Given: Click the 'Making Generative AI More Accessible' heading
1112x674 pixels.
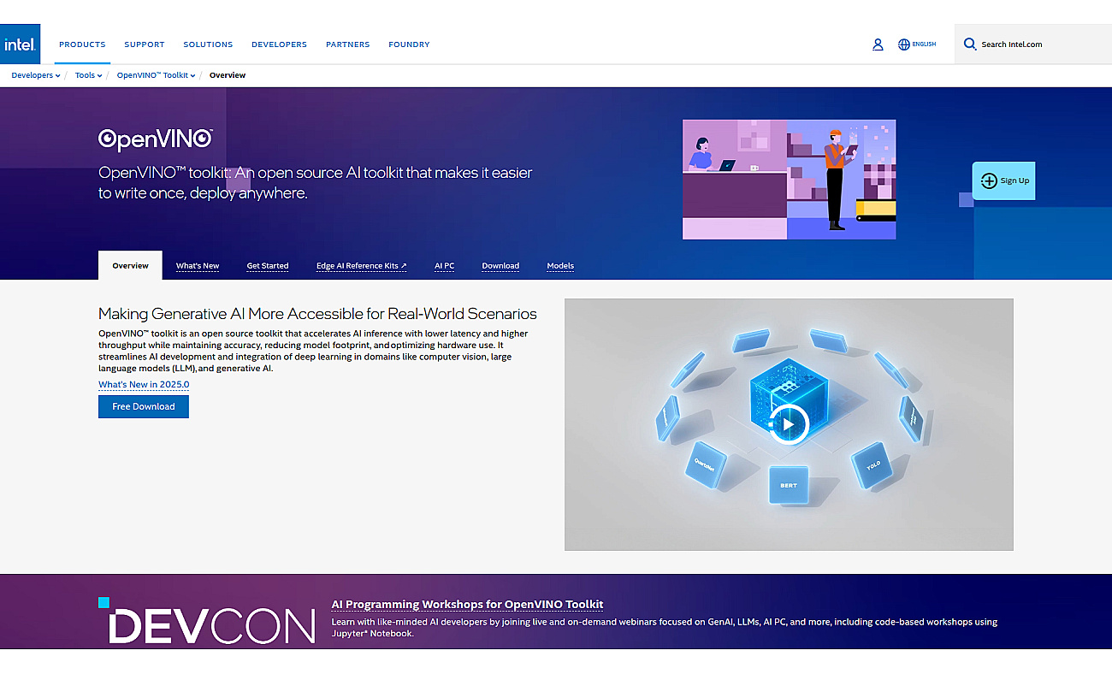Looking at the screenshot, I should click(x=317, y=314).
